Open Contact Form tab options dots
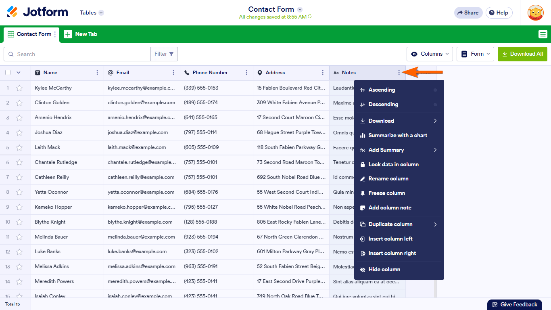Image resolution: width=551 pixels, height=310 pixels. coord(55,34)
